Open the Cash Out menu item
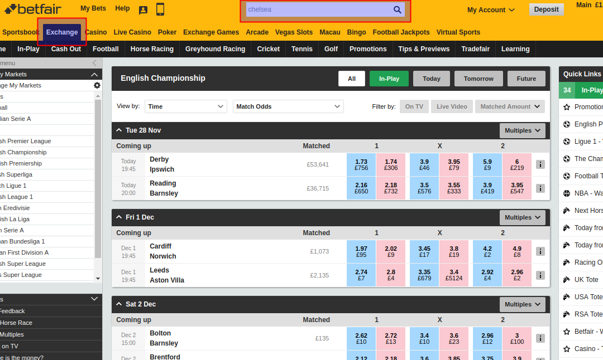 (x=66, y=49)
